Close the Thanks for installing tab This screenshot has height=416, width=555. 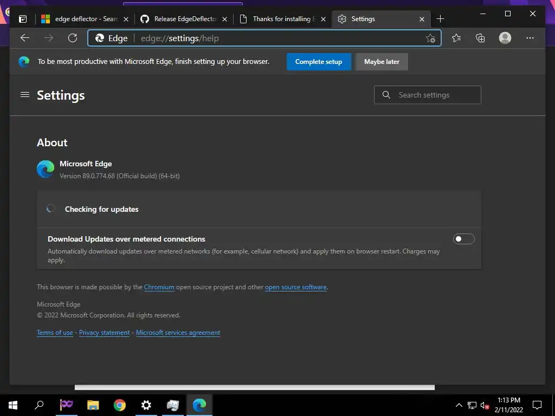pyautogui.click(x=323, y=19)
